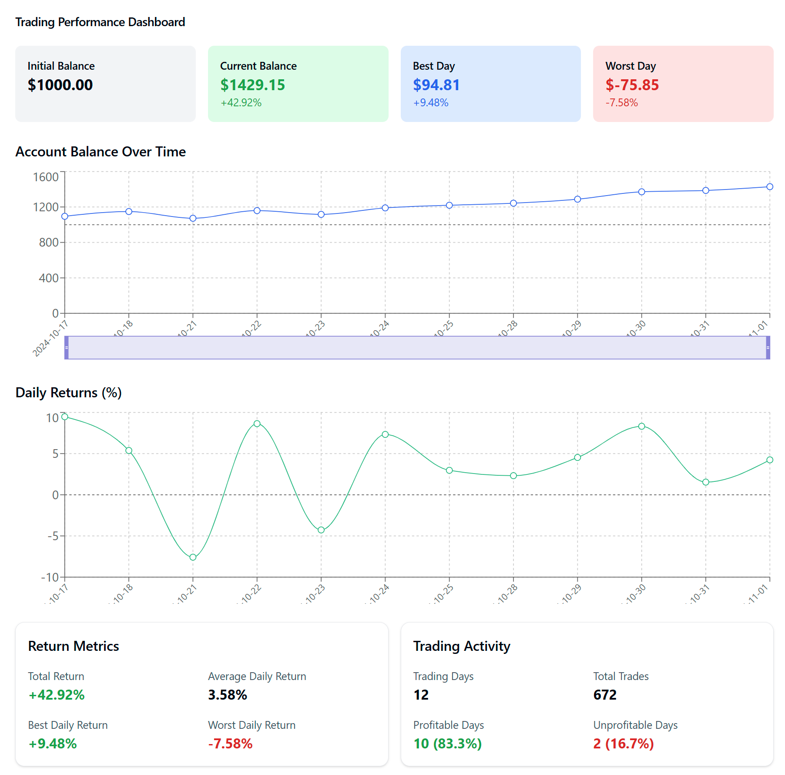The image size is (785, 775).
Task: Click the 10-30 peak on Daily Returns chart
Action: [641, 426]
